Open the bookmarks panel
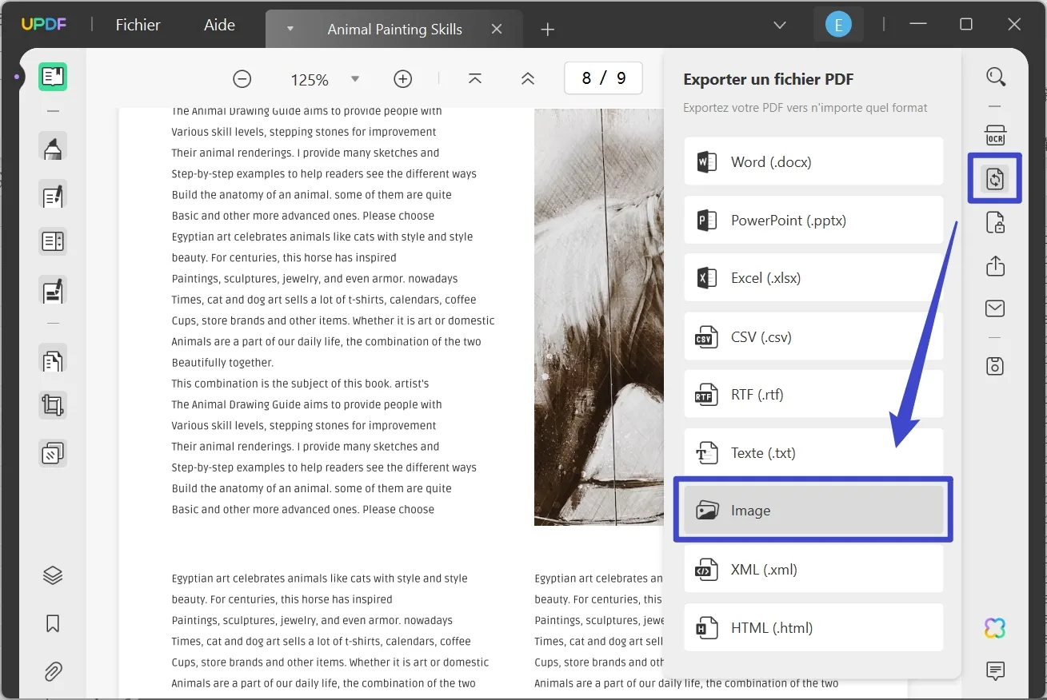 [x=52, y=622]
